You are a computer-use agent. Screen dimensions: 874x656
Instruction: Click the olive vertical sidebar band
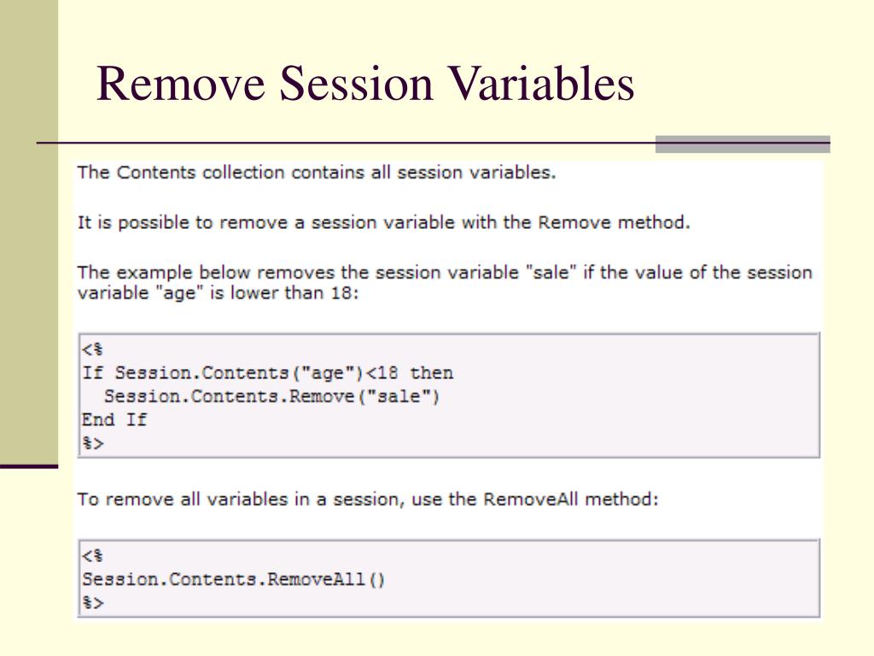[x=29, y=231]
